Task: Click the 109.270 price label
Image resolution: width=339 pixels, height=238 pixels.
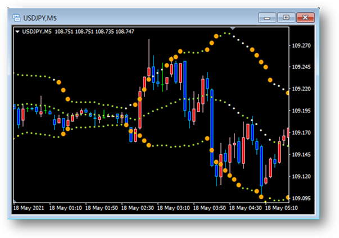Action: click(301, 45)
